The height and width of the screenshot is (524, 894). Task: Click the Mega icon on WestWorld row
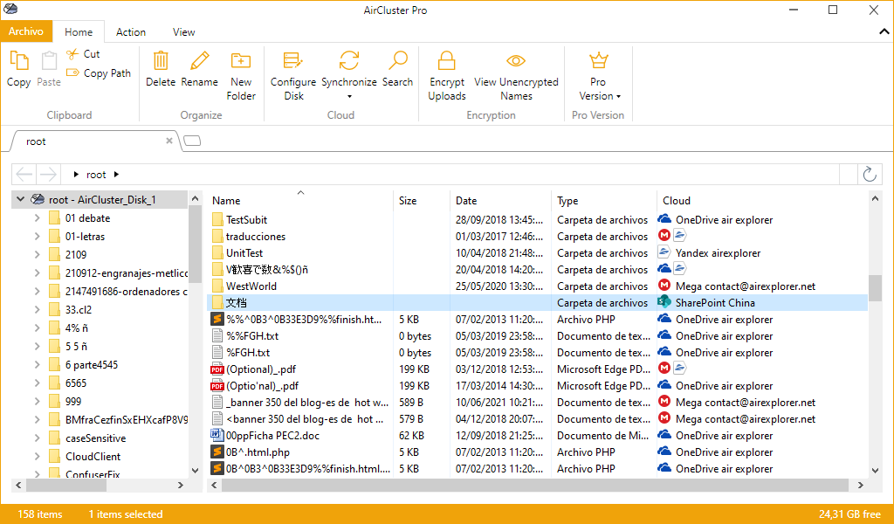pos(664,285)
